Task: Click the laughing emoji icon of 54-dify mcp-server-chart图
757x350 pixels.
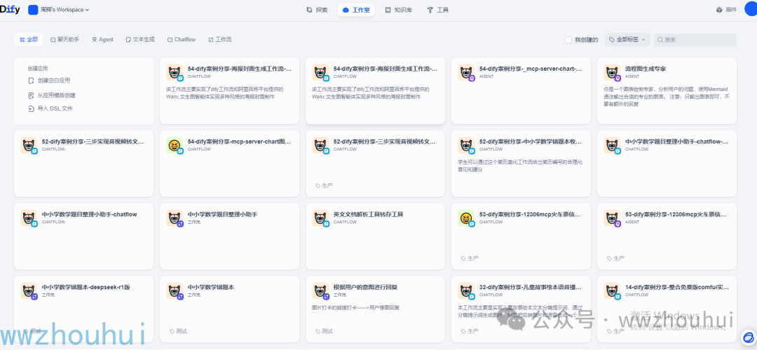Action: coord(175,145)
